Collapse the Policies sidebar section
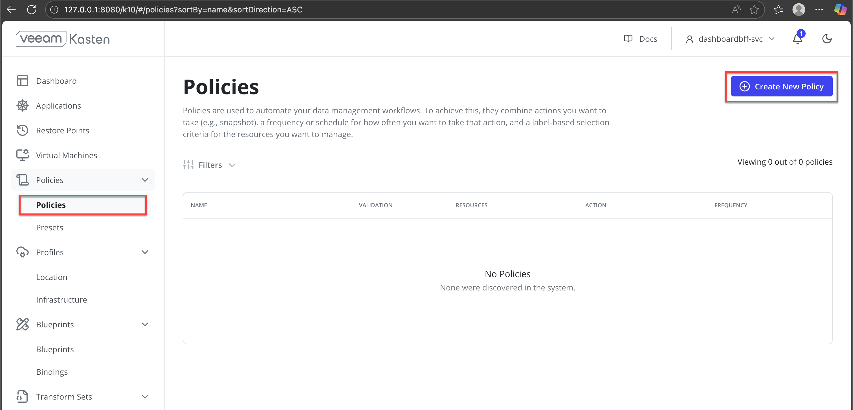 [145, 180]
